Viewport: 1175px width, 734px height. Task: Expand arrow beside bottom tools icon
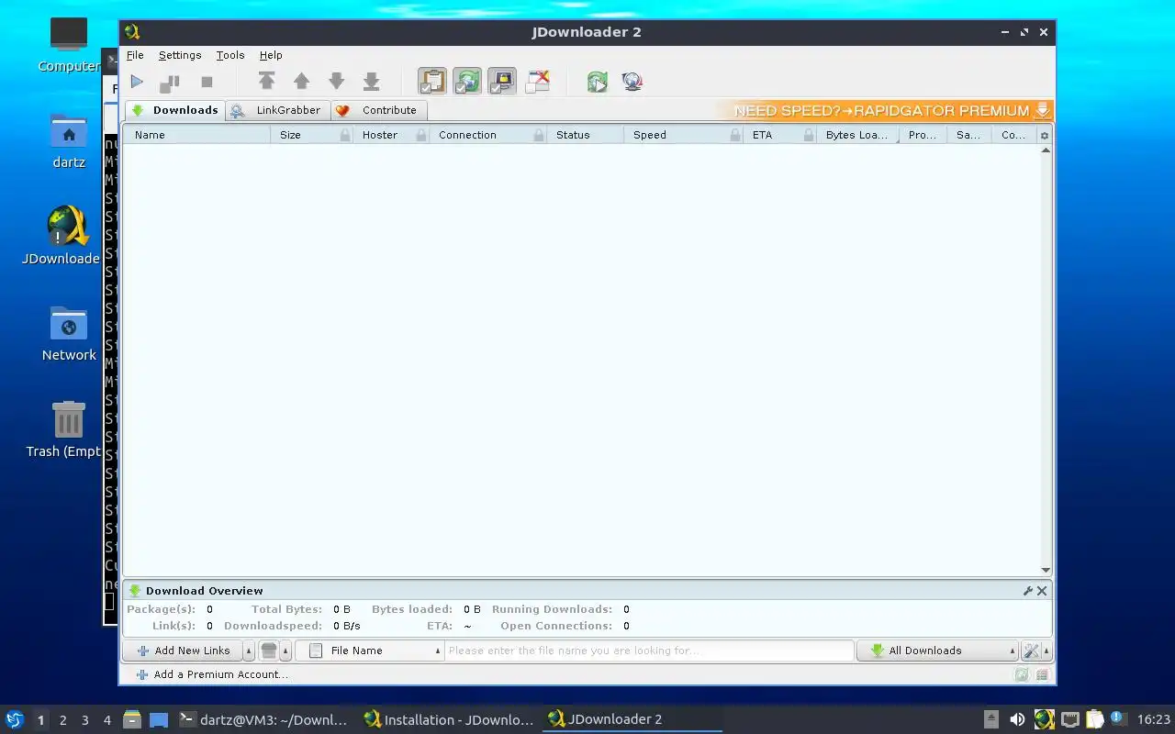(x=1046, y=651)
